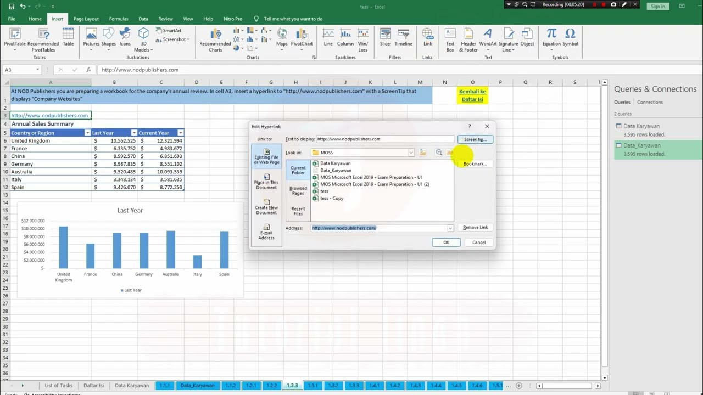Select Create New Document option
This screenshot has width=703, height=395.
(266, 207)
